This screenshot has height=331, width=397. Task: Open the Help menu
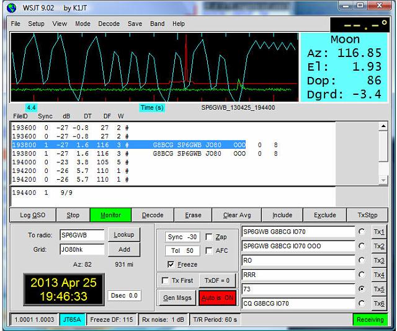pyautogui.click(x=179, y=24)
